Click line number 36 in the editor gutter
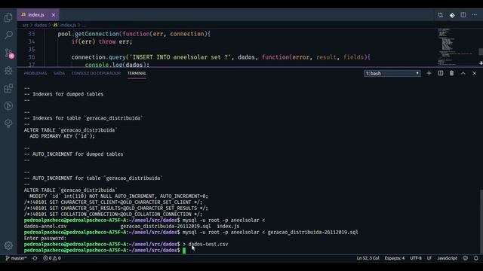The image size is (483, 271). [32, 57]
